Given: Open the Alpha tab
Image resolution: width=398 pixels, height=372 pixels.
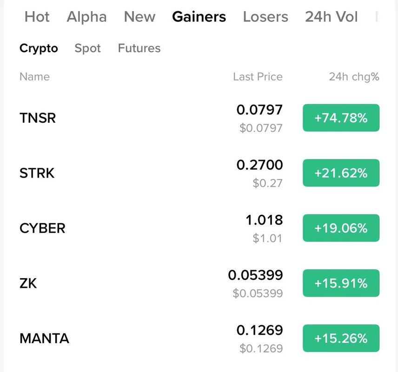Looking at the screenshot, I should tap(86, 17).
